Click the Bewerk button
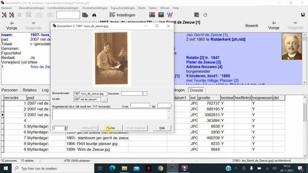Viewport: 308px width, 173px height. (252, 25)
